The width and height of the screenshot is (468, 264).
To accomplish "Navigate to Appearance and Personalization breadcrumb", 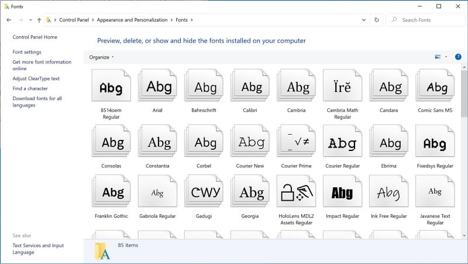I will pos(132,20).
